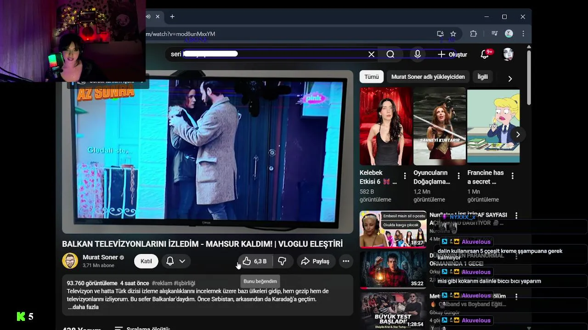
Task: Click the Oluştur create button
Action: [452, 54]
